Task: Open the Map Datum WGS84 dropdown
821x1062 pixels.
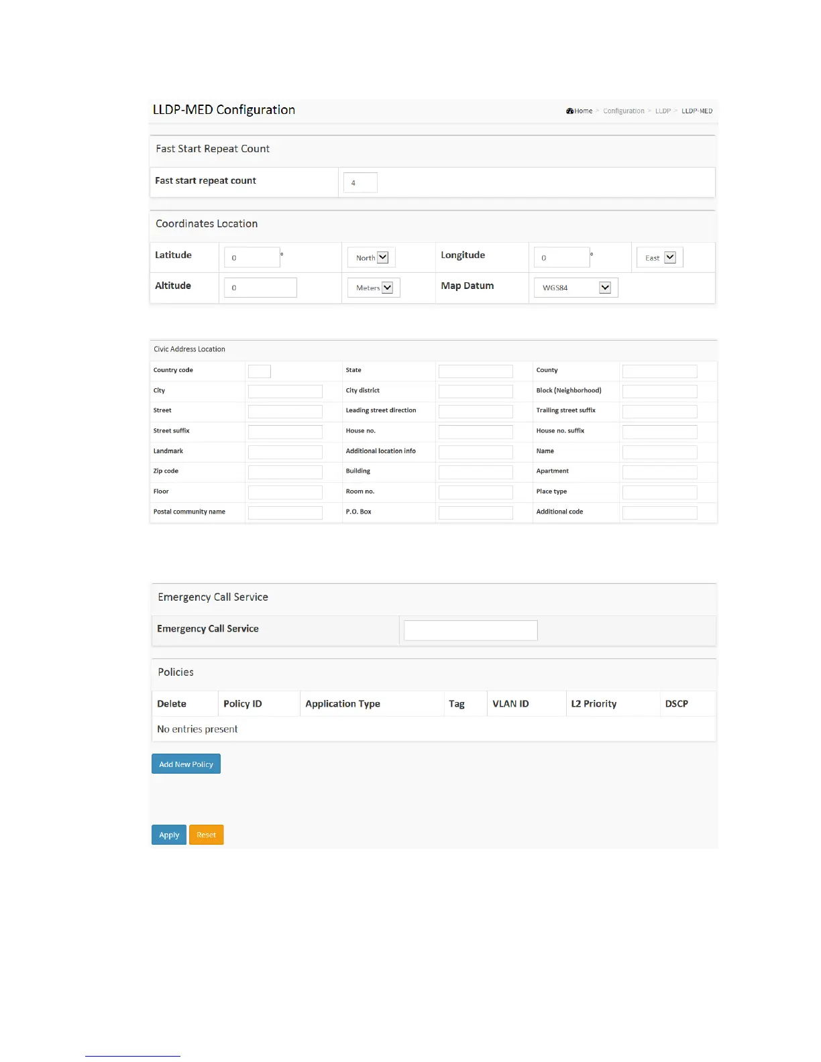Action: point(576,288)
